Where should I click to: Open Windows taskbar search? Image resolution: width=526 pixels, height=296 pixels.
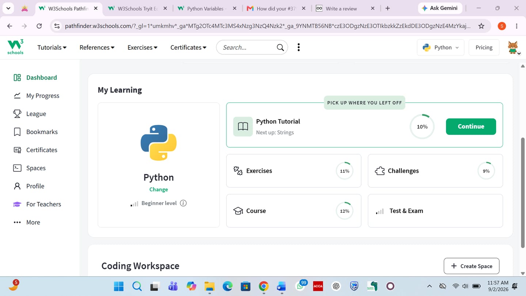[137, 286]
